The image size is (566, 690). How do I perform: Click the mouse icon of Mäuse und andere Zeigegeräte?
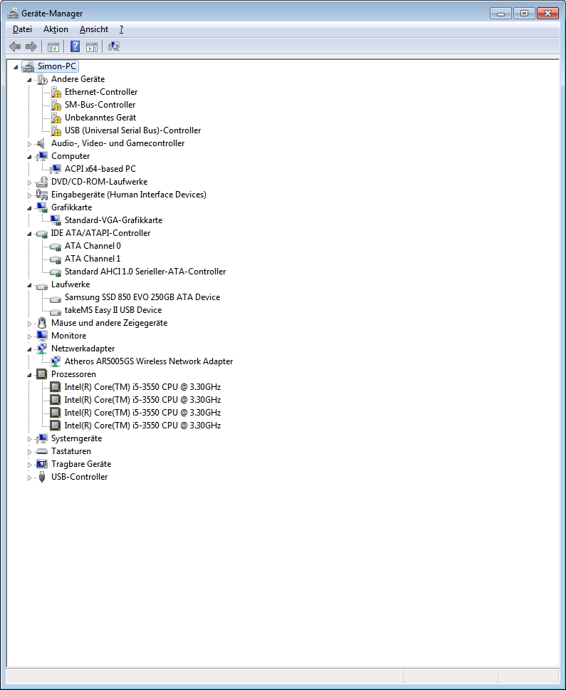tap(42, 323)
